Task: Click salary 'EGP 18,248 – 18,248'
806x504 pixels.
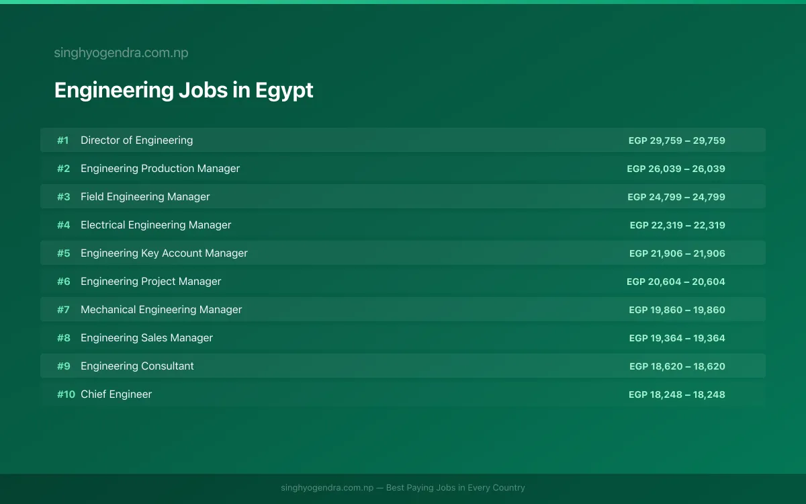Action: click(677, 394)
